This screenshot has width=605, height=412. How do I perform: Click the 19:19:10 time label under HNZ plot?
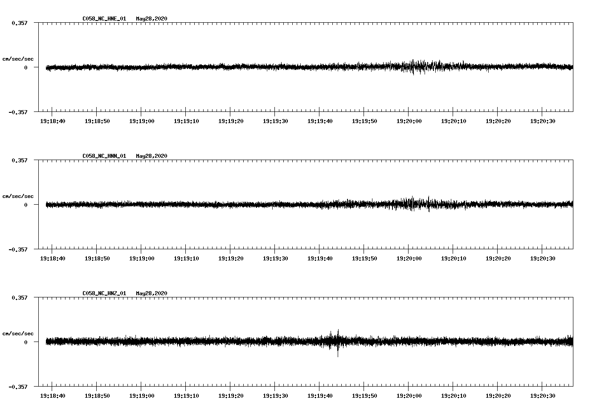(x=186, y=396)
